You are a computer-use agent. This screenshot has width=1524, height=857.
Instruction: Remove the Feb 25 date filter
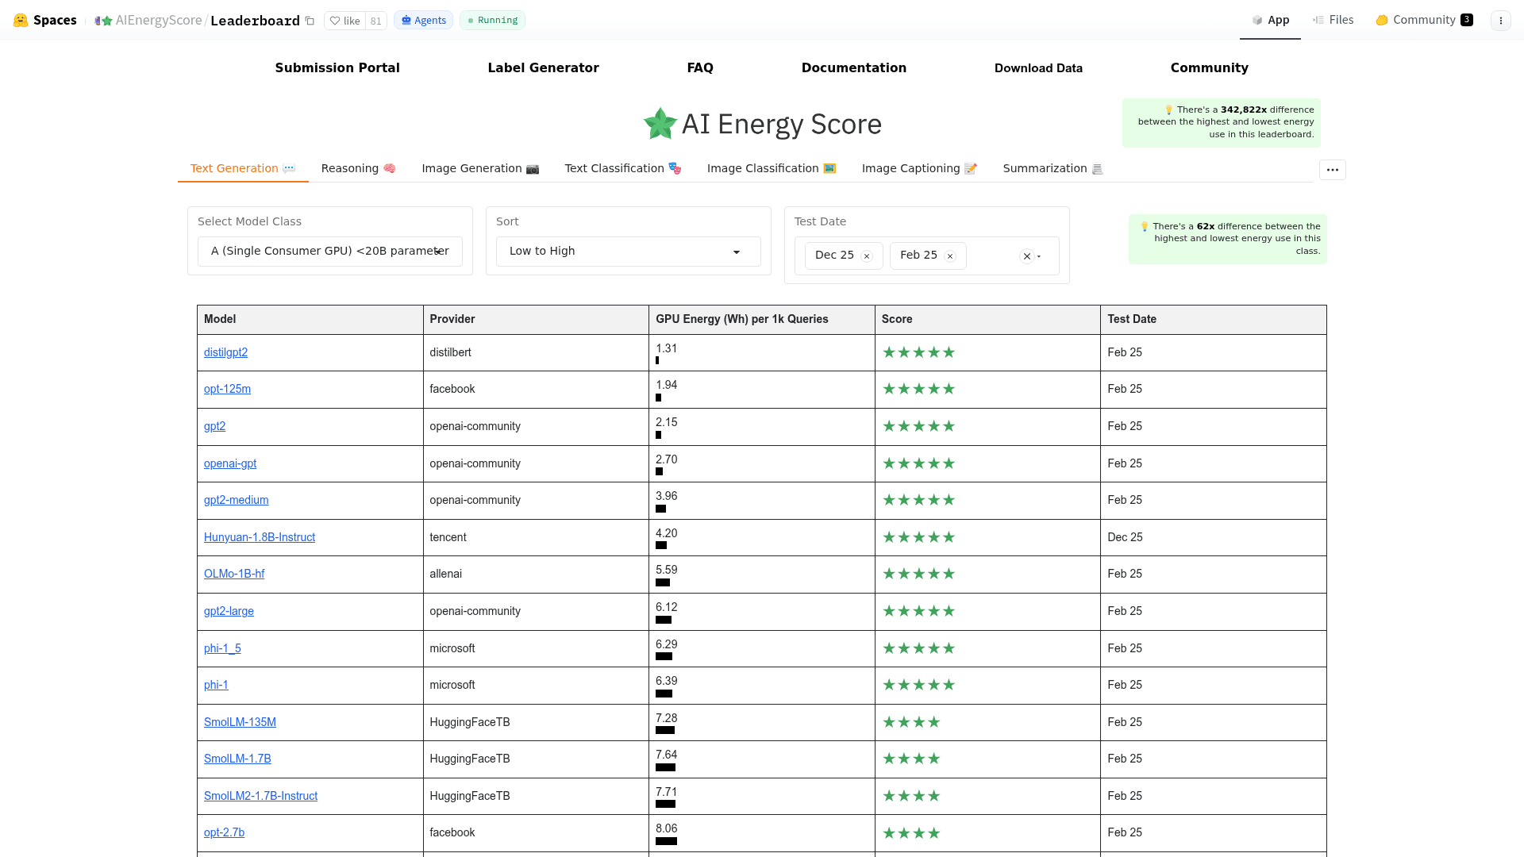[x=950, y=256]
